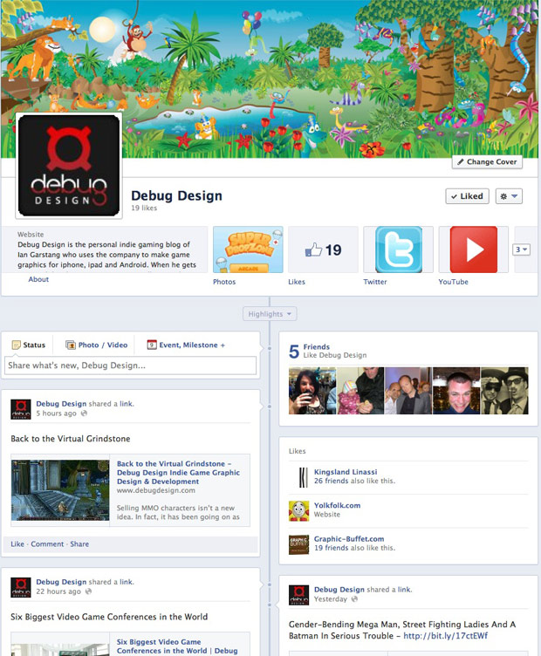Open Virtual Grindstone game screenshot thumbnail
Screen dimensions: 541x656
60,490
